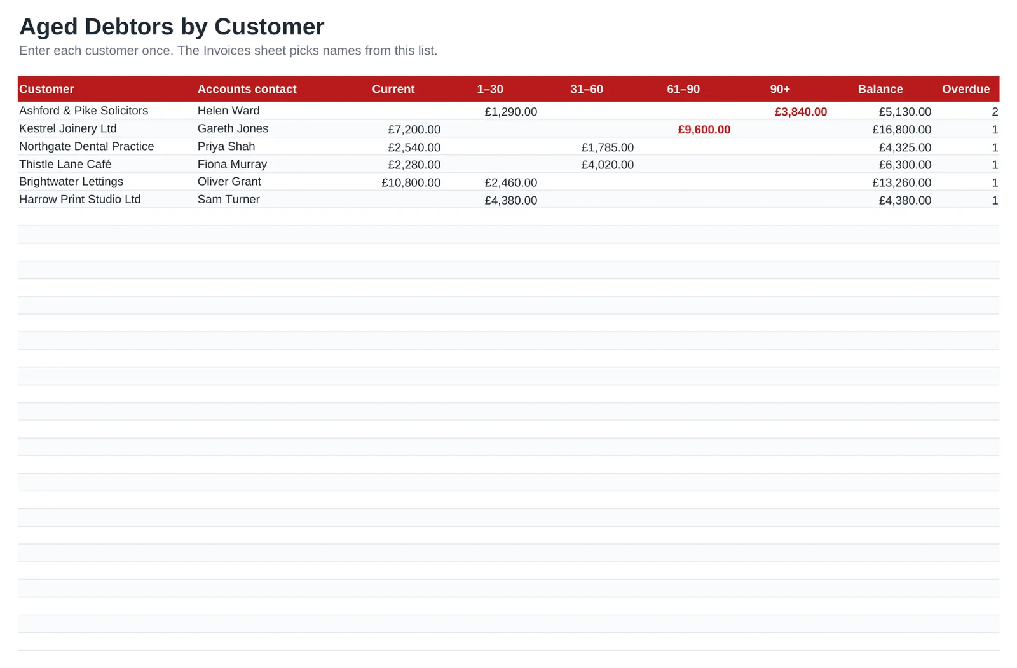Select the Northgate Dental Practice cell
This screenshot has height=668, width=1017.
pyautogui.click(x=86, y=146)
